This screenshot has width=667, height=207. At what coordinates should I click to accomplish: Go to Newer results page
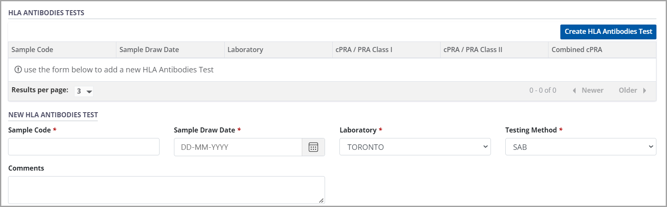pos(592,90)
